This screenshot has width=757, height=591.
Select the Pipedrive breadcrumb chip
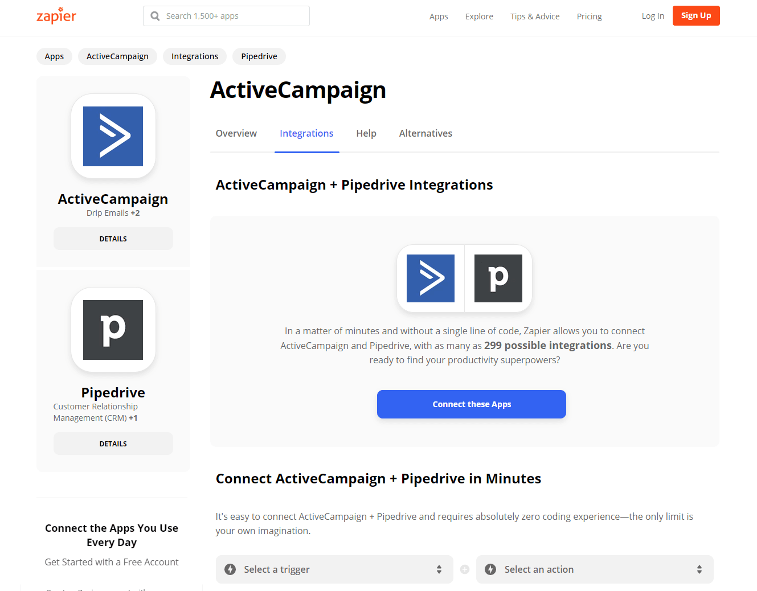pyautogui.click(x=259, y=56)
